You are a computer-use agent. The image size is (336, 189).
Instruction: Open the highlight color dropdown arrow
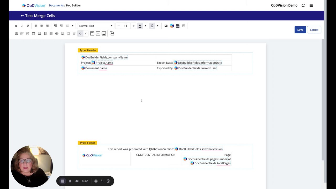click(x=157, y=26)
